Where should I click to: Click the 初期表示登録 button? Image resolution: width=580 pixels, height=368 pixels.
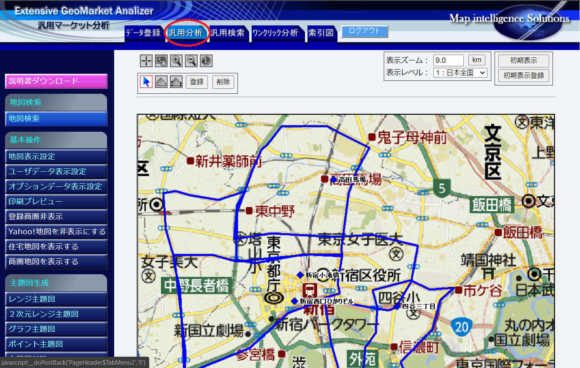pyautogui.click(x=524, y=75)
